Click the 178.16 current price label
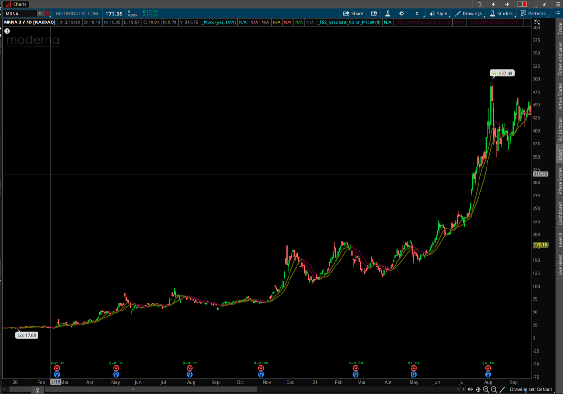 pos(540,245)
